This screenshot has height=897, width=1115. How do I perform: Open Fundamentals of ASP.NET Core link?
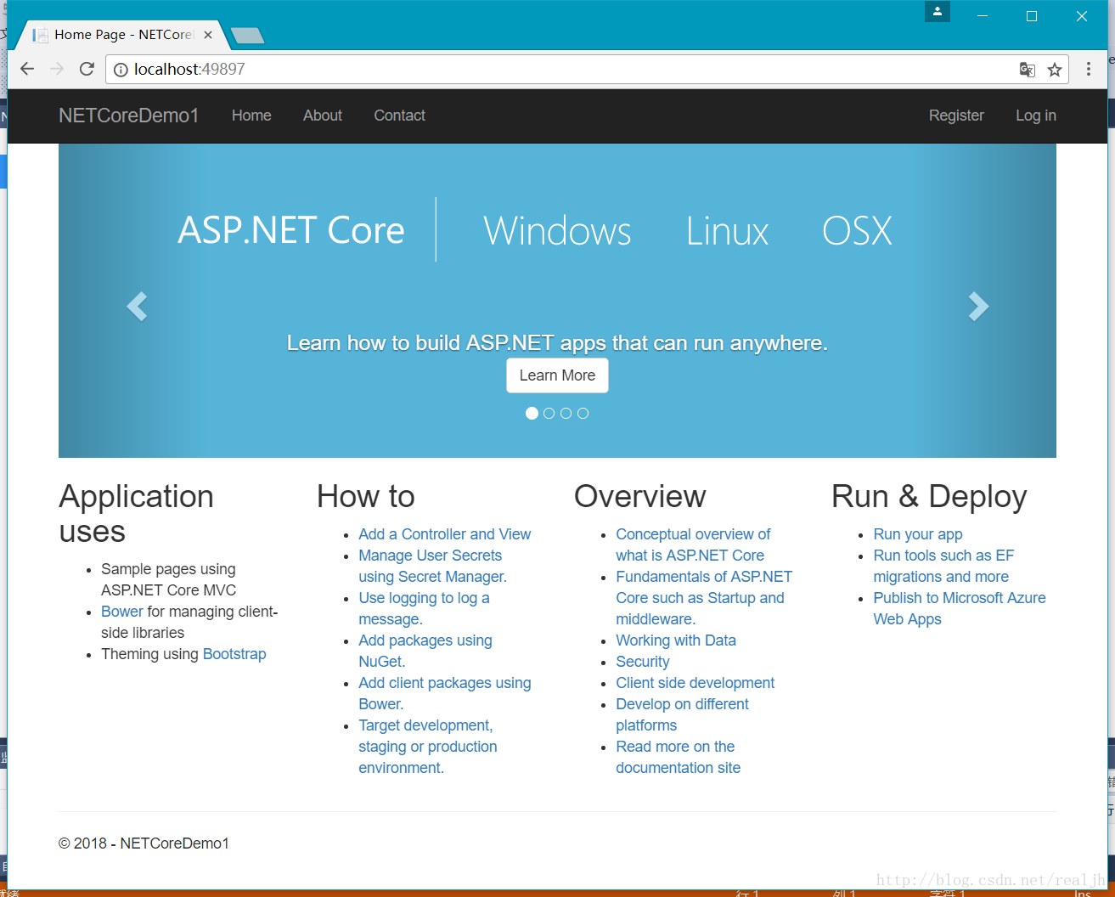point(704,598)
